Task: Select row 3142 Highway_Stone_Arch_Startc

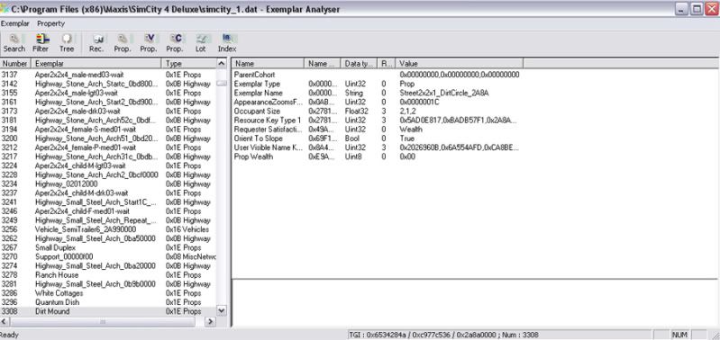Action: pos(108,84)
